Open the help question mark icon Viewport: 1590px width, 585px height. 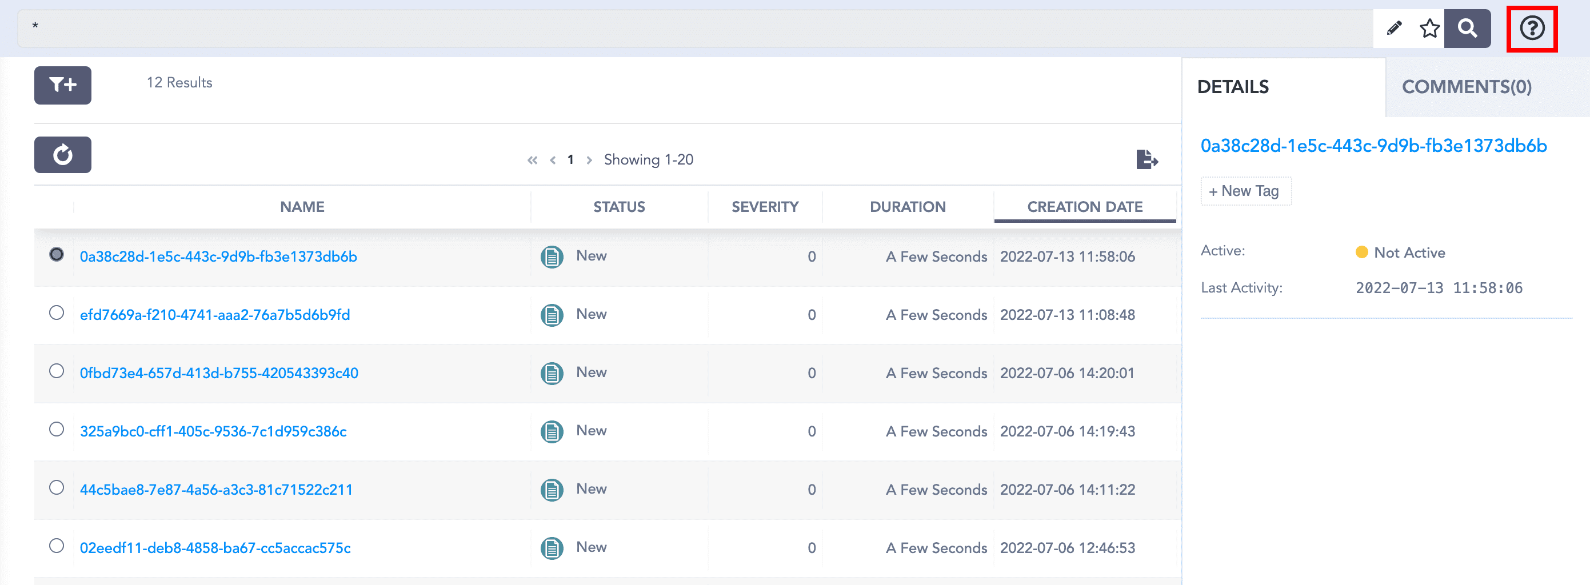pos(1531,29)
